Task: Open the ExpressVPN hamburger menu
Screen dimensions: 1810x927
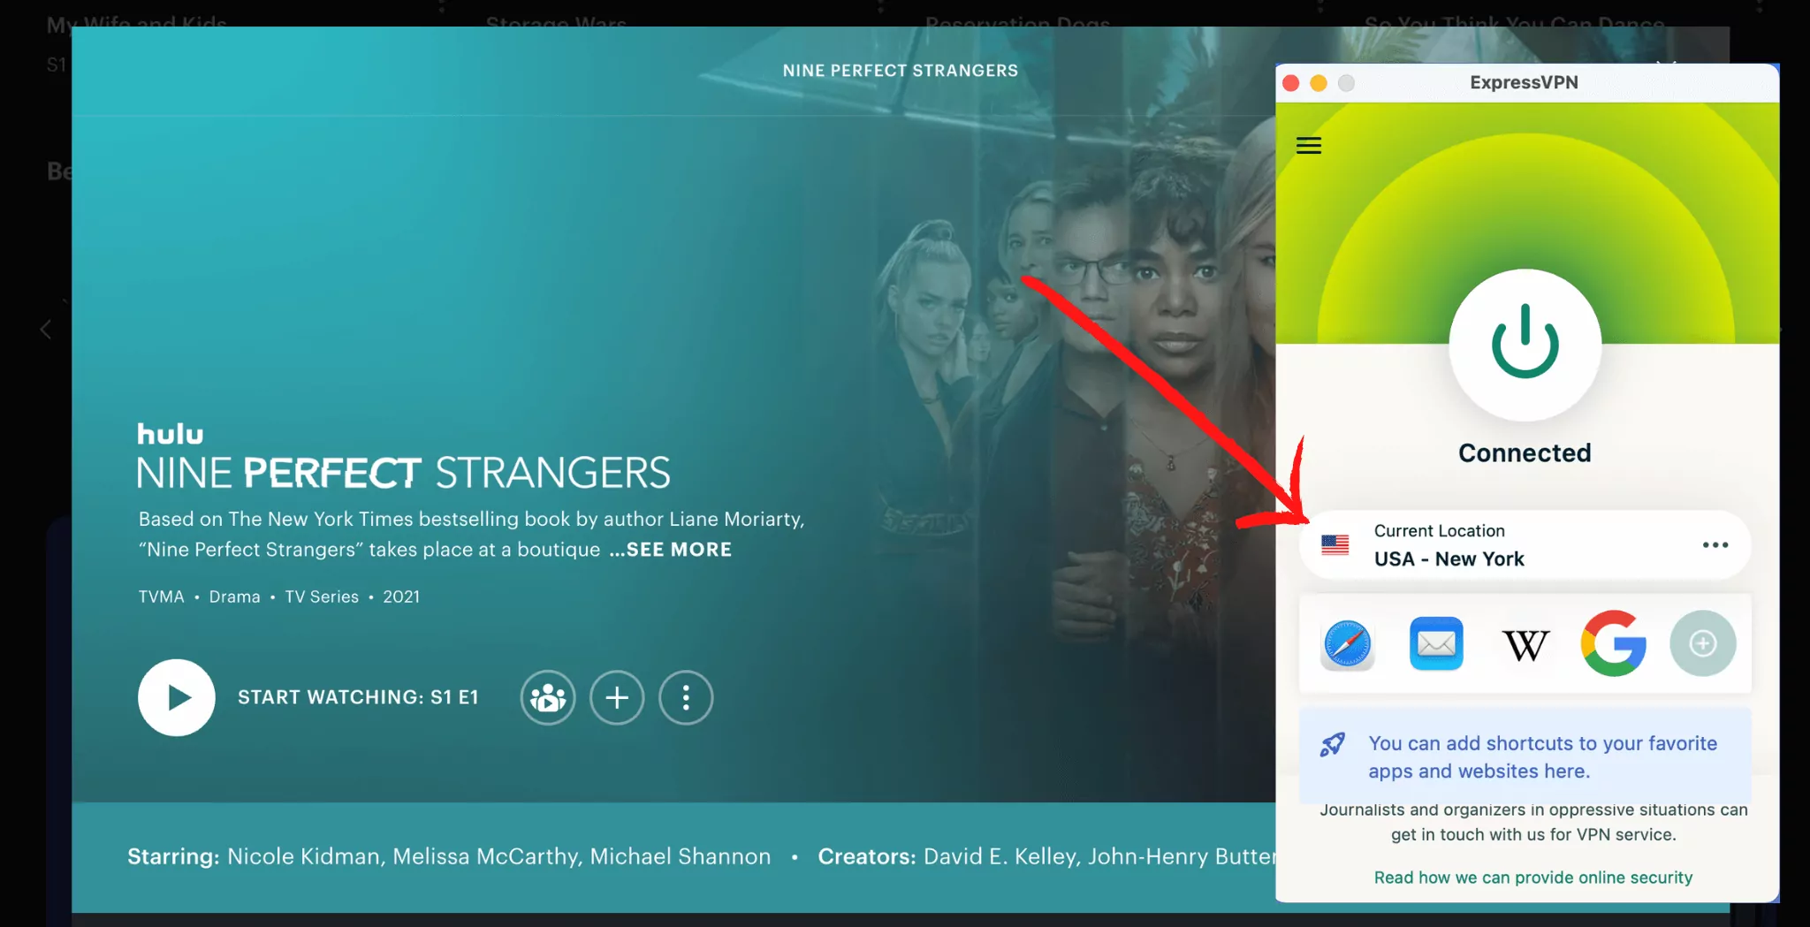Action: coord(1309,146)
